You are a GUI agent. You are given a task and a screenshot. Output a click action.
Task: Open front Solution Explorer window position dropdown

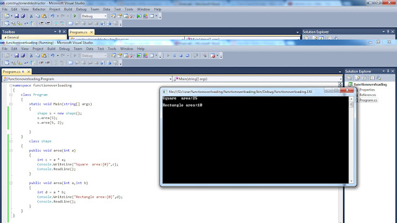coord(383,71)
